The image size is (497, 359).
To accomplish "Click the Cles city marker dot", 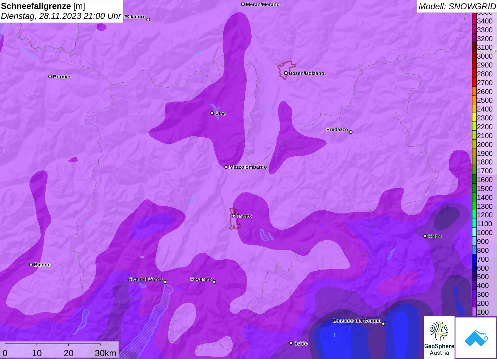I will [x=212, y=113].
